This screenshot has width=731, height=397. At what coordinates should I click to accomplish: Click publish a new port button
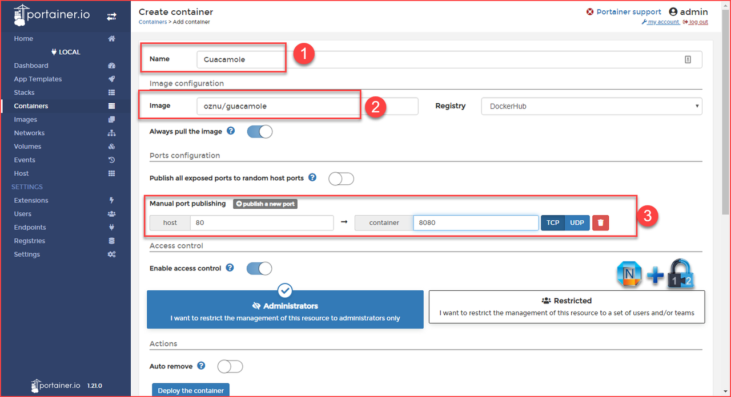tap(265, 204)
